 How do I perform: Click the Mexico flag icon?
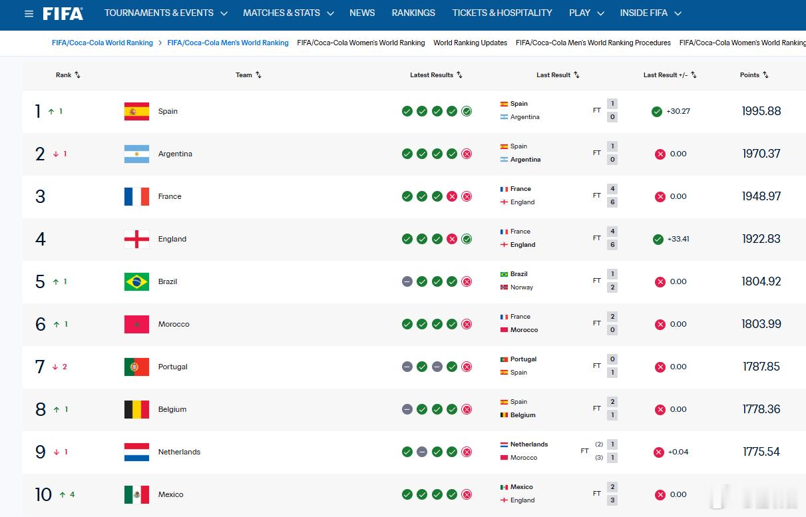pyautogui.click(x=136, y=494)
